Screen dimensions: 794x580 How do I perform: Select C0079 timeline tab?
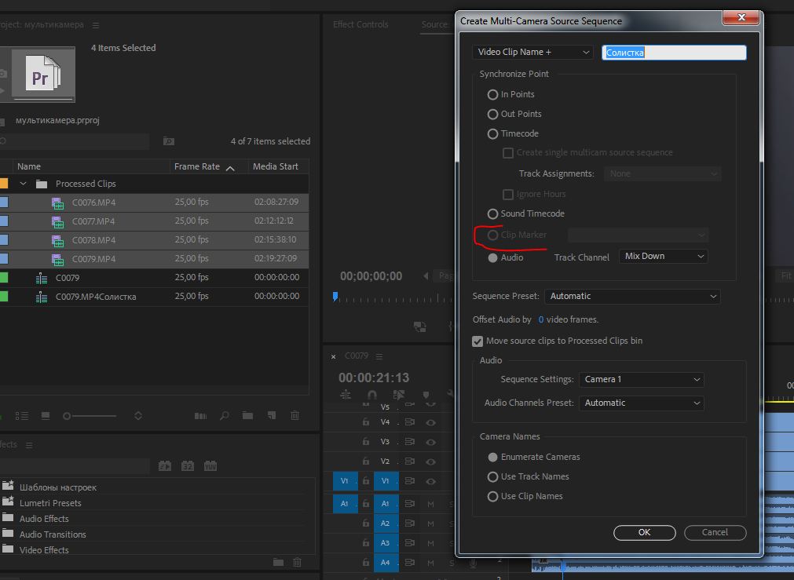tap(357, 356)
